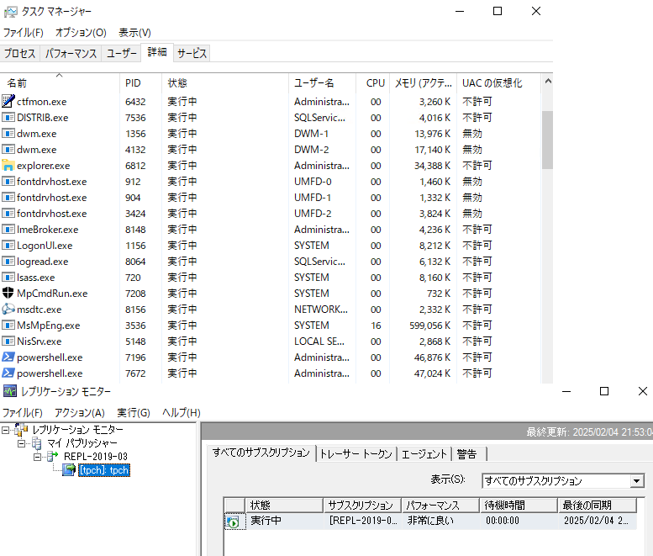Sort by the UAC の仮想化 column header

pos(499,82)
